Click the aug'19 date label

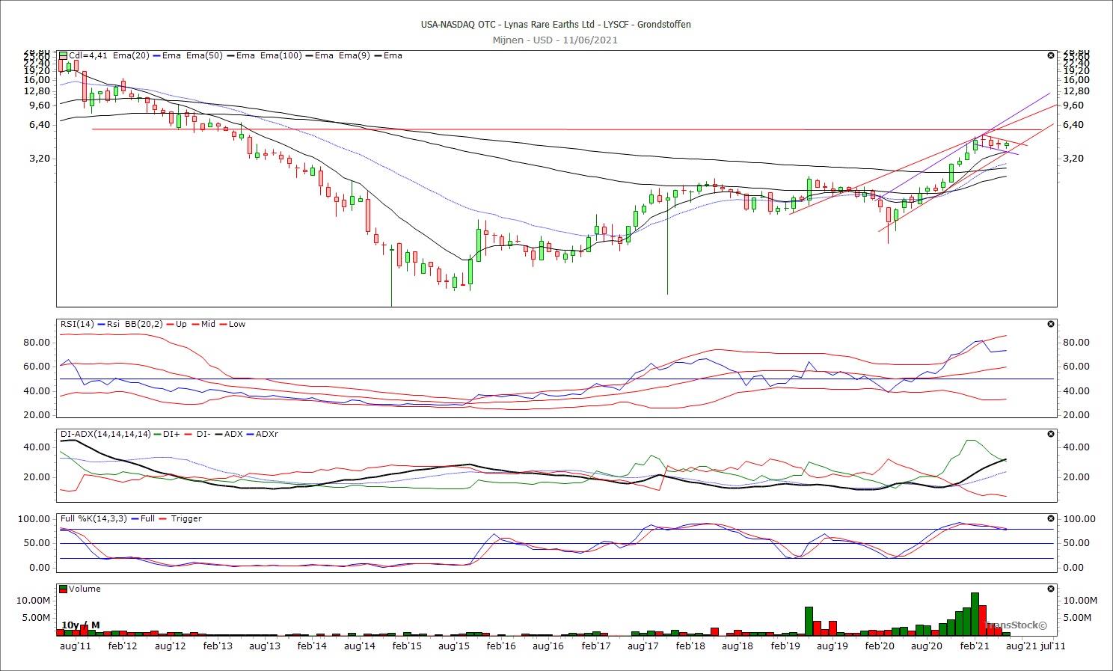[x=833, y=646]
